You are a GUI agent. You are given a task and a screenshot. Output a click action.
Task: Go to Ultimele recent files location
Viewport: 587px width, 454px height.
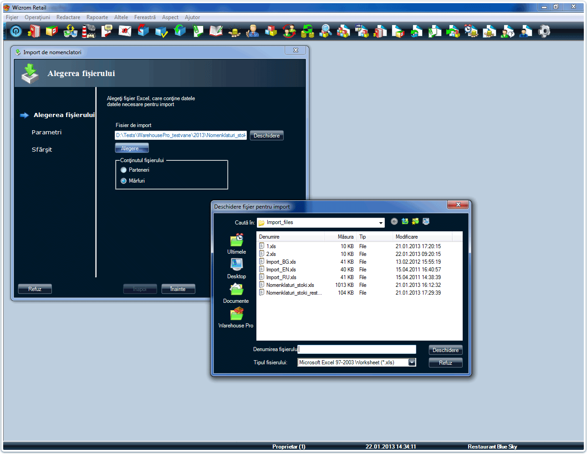pyautogui.click(x=236, y=244)
